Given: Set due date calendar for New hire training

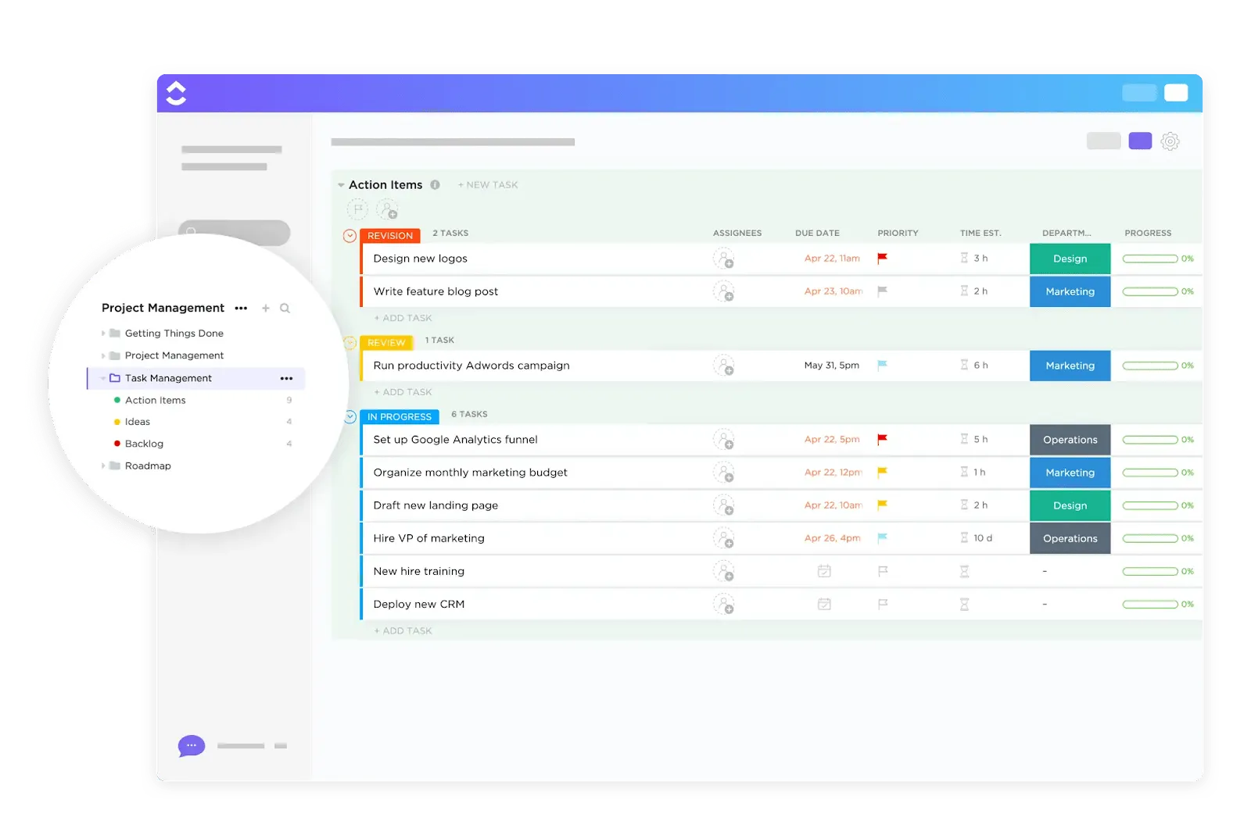Looking at the screenshot, I should pyautogui.click(x=824, y=571).
